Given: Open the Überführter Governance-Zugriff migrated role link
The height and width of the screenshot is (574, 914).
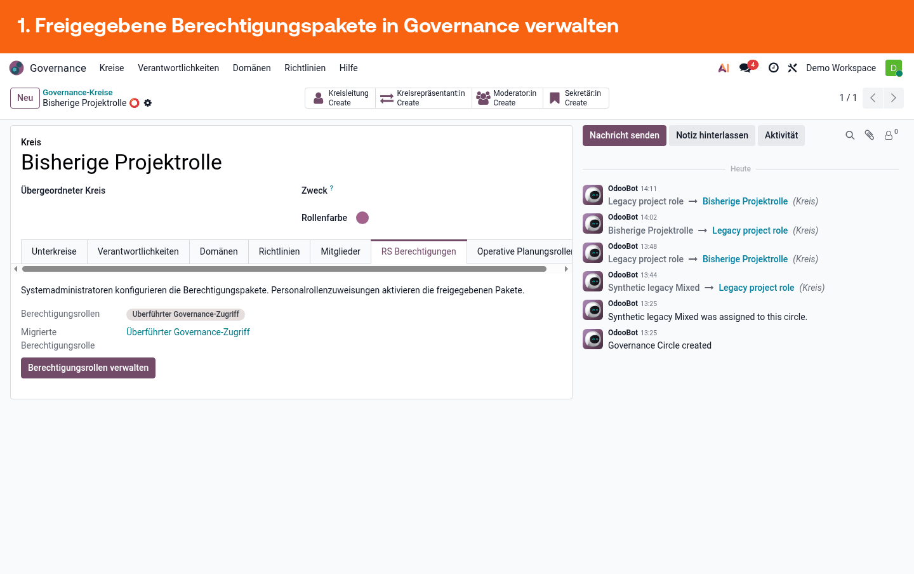Looking at the screenshot, I should click(188, 332).
